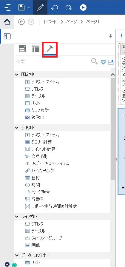Switch to the toolbox hammer tab
The width and height of the screenshot is (125, 267).
point(50,49)
